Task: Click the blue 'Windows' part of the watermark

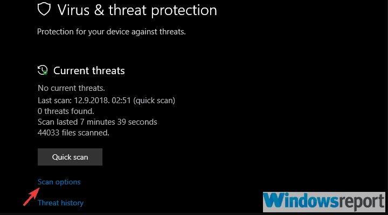Action: click(x=300, y=200)
